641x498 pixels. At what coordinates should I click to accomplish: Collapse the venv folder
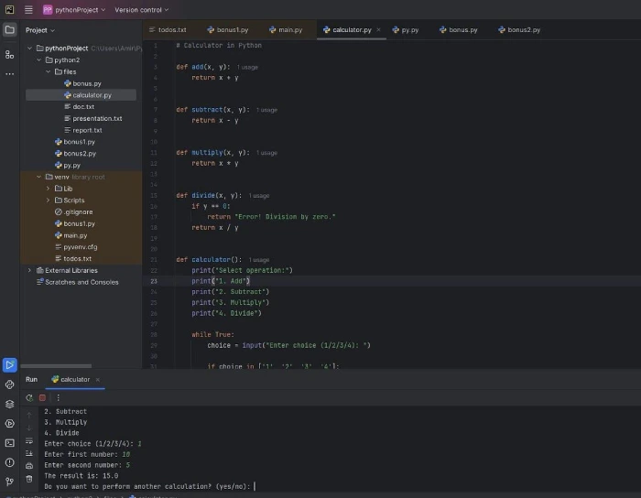(38, 177)
